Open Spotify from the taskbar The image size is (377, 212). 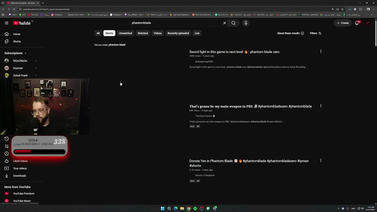click(195, 208)
